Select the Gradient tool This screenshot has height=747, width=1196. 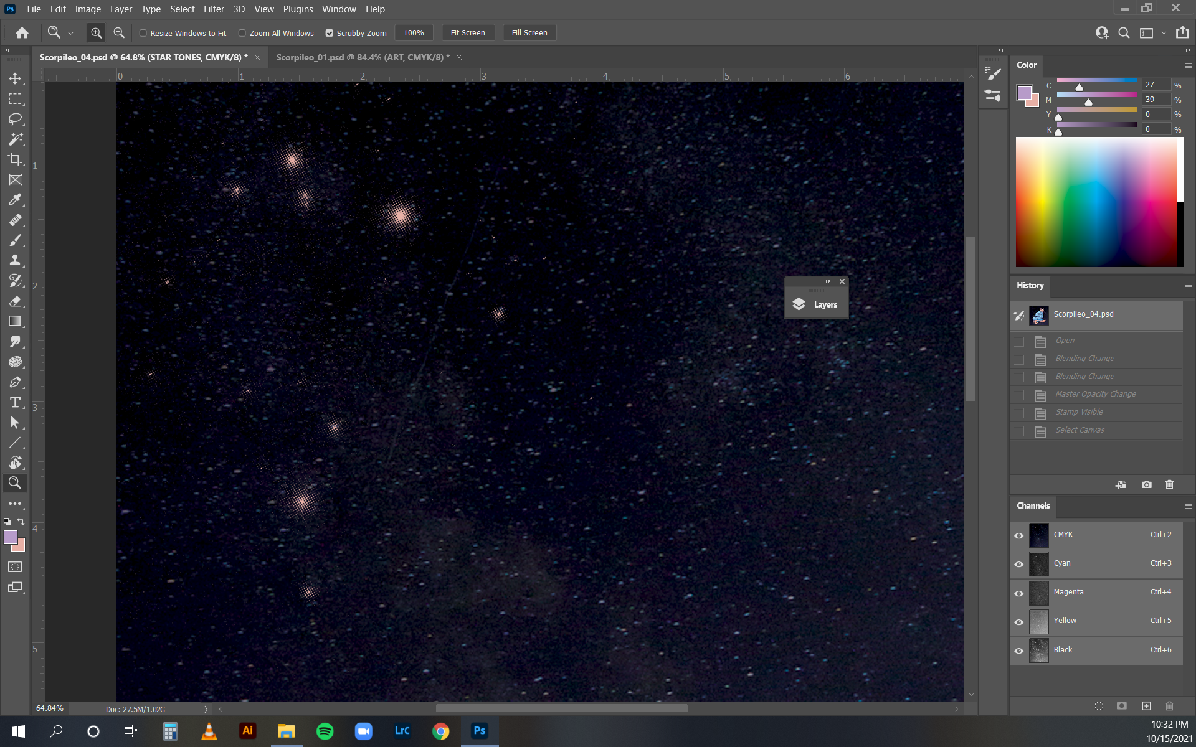click(15, 321)
